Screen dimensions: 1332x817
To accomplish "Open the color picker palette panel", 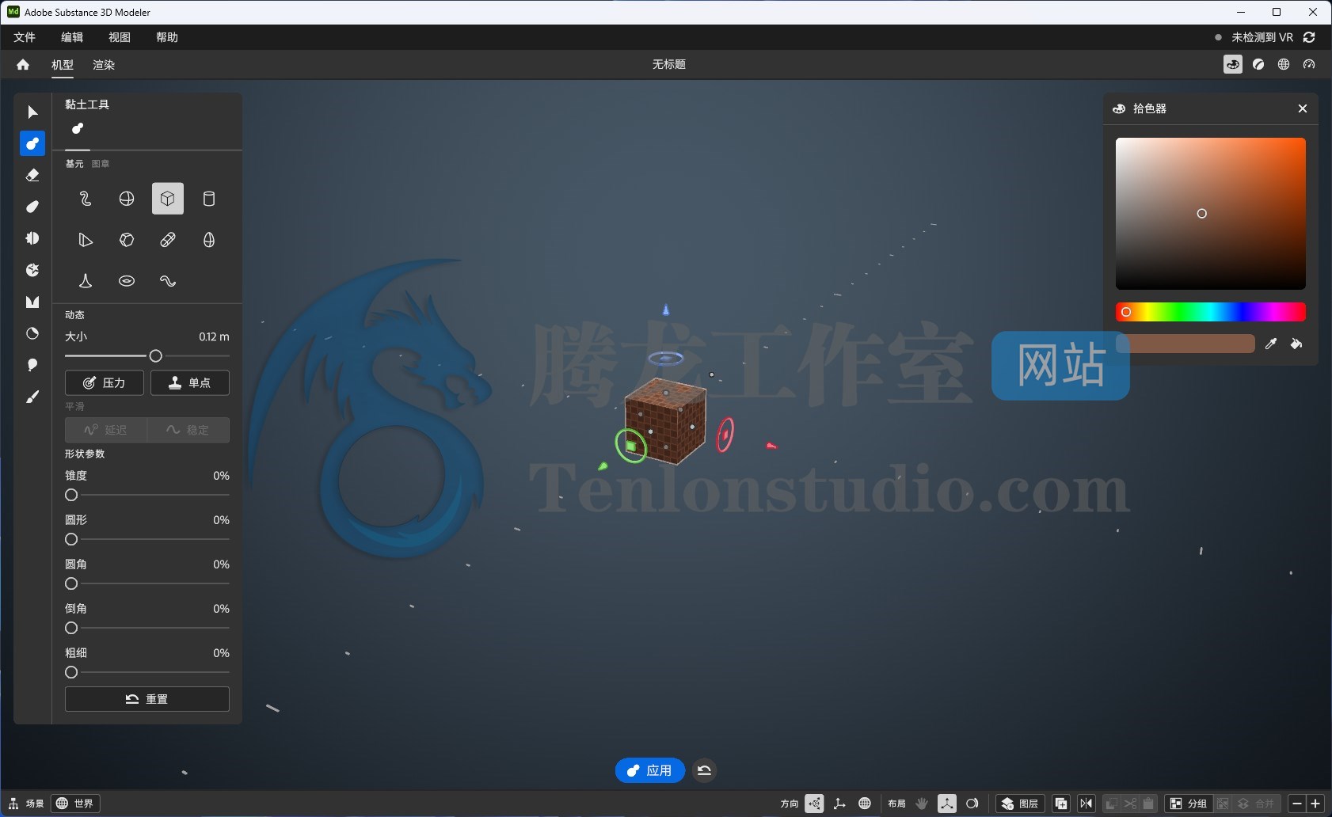I will tap(1233, 64).
